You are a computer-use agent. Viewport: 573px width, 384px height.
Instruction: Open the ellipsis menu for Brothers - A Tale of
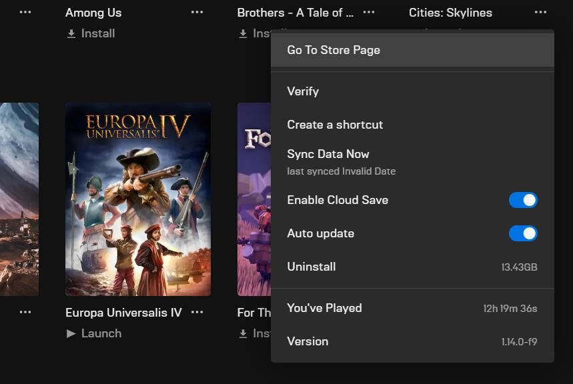(369, 12)
